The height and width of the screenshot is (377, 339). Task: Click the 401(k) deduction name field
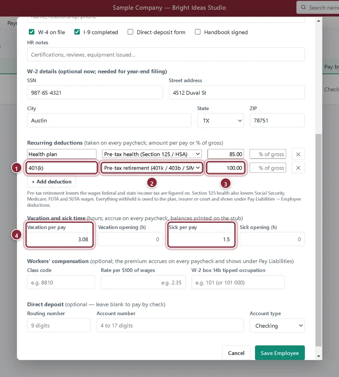[61, 168]
